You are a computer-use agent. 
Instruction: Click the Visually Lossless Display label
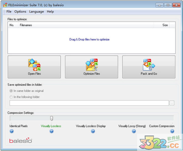[x=91, y=126]
